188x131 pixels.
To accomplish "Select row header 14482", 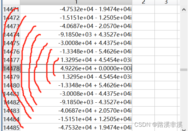I will (x=11, y=102).
